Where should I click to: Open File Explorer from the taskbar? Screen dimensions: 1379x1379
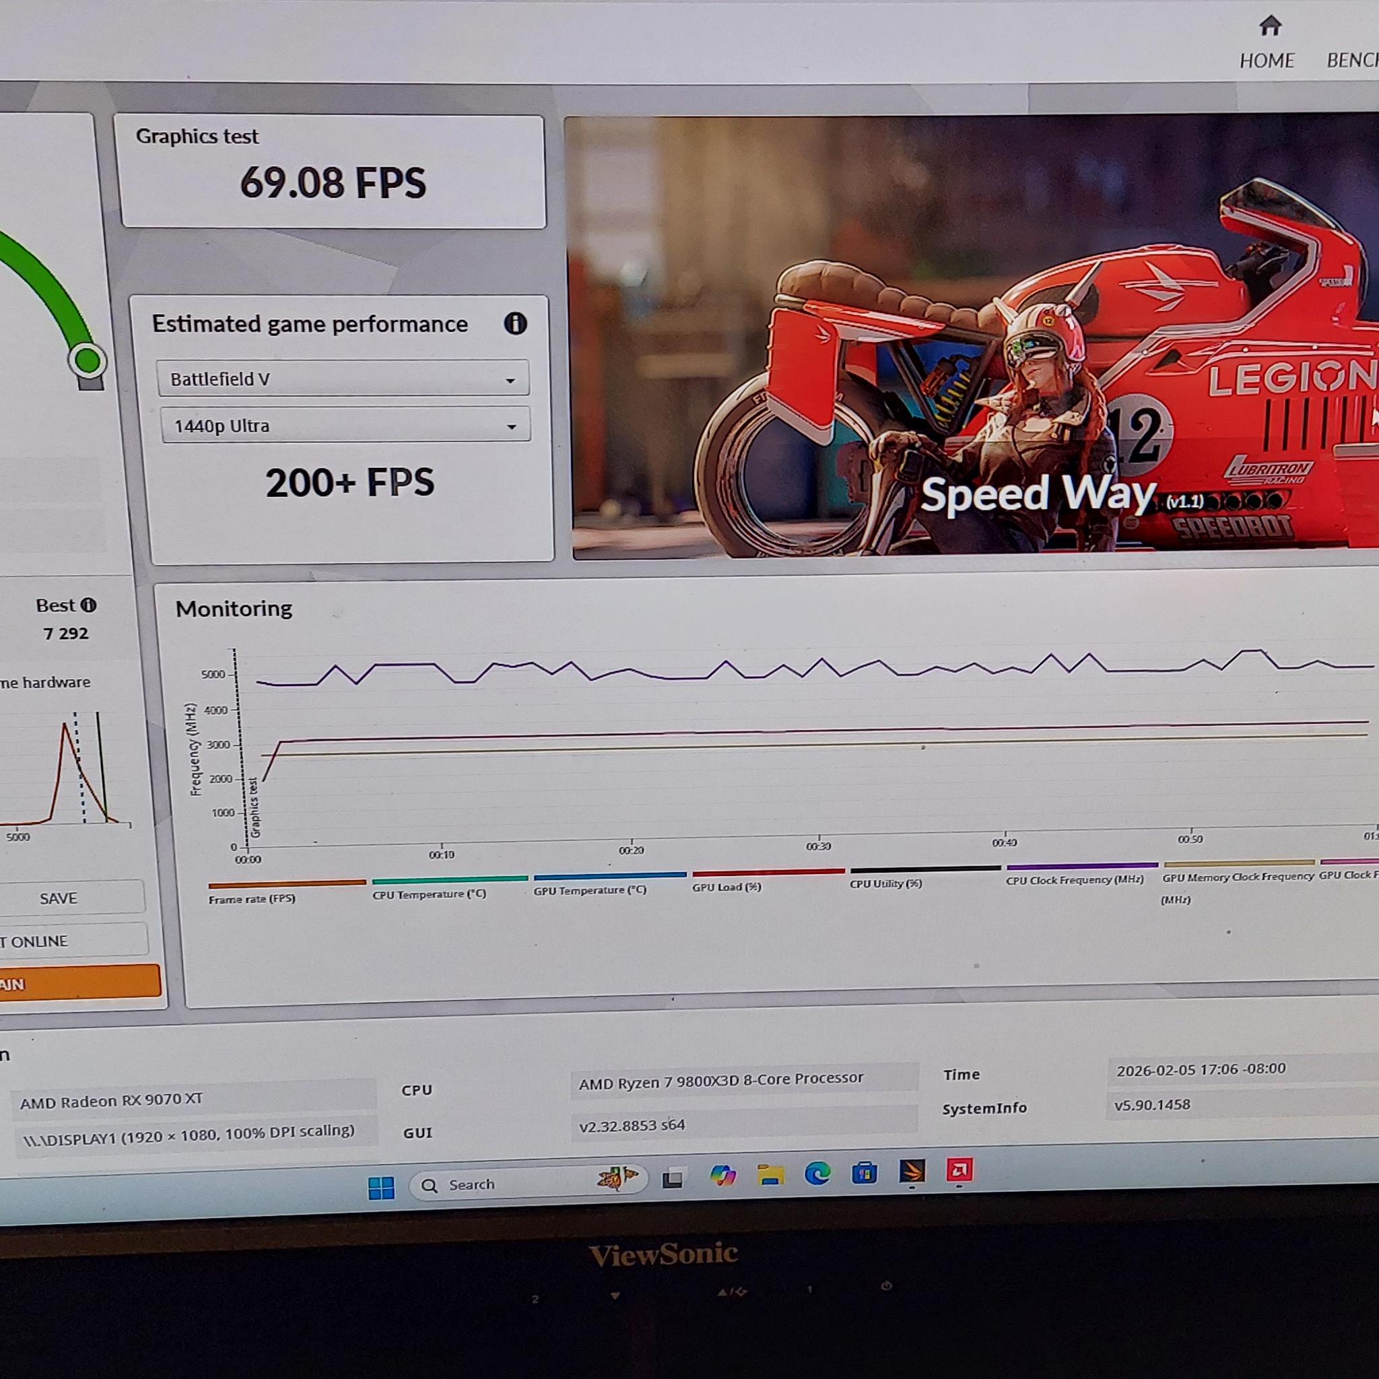pyautogui.click(x=770, y=1174)
